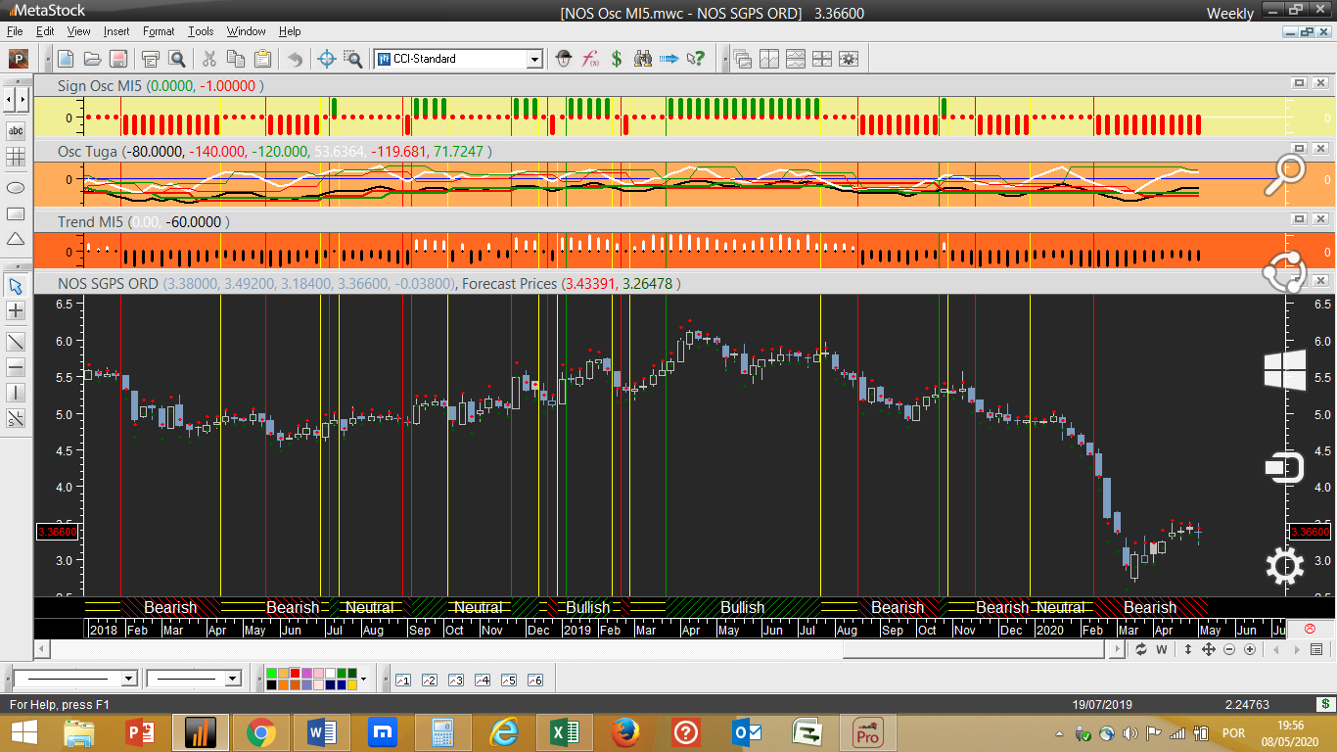Launch the Explorer binoculars tool
Image resolution: width=1337 pixels, height=752 pixels.
pyautogui.click(x=643, y=59)
